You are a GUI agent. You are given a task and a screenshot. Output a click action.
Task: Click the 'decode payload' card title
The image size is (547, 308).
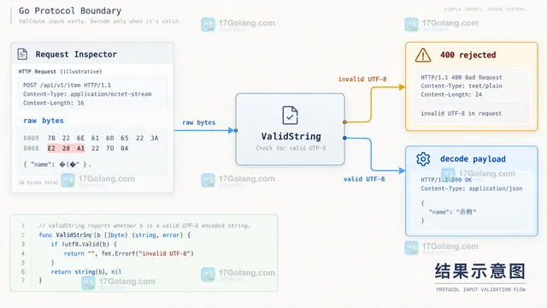click(473, 159)
